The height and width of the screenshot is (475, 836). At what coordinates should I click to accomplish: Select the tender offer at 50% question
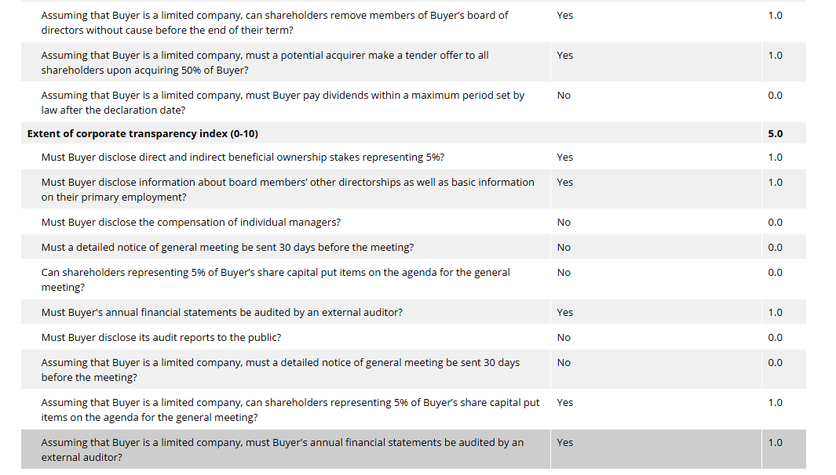[x=265, y=63]
